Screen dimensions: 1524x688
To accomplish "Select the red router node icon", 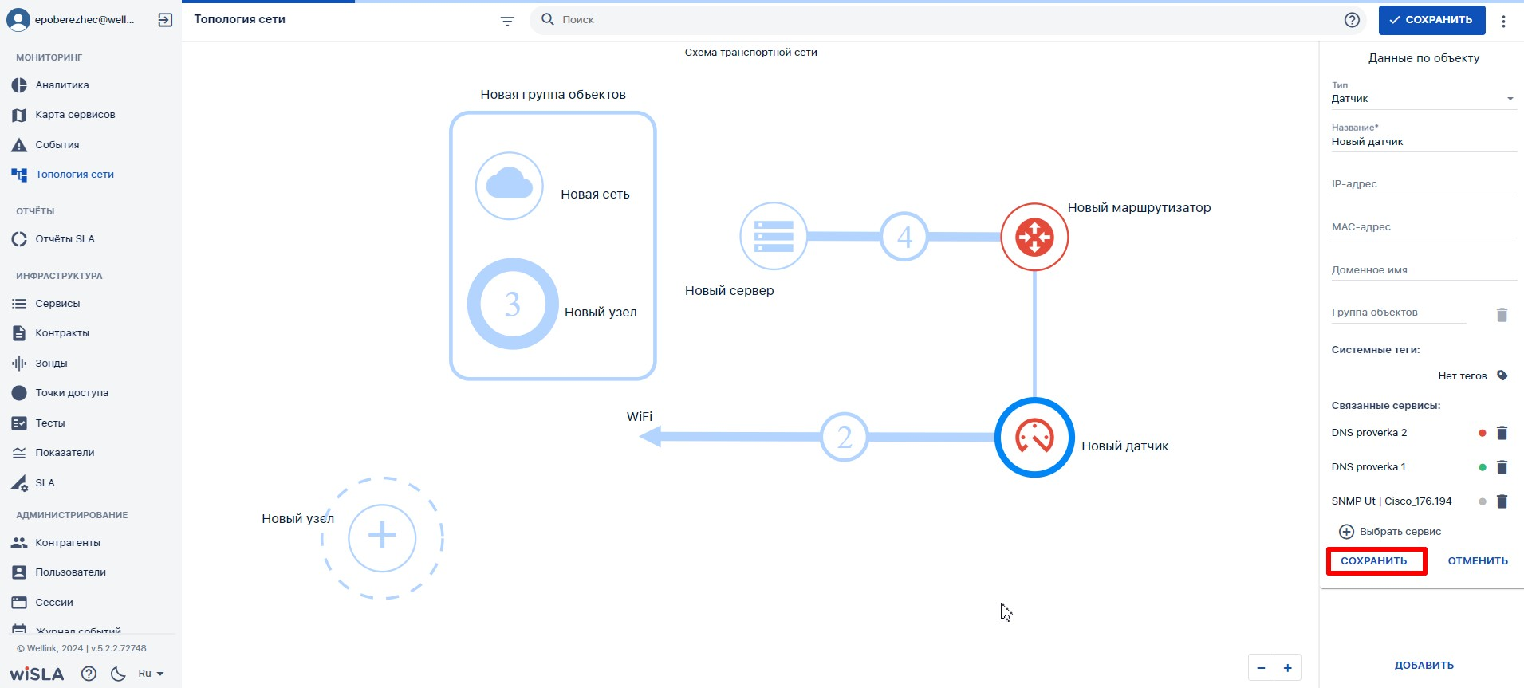I will pyautogui.click(x=1034, y=237).
